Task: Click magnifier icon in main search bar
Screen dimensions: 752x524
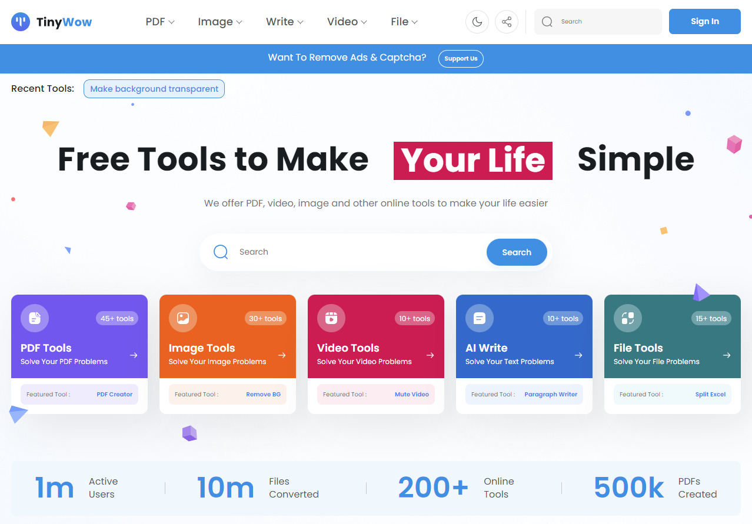Action: (x=221, y=252)
